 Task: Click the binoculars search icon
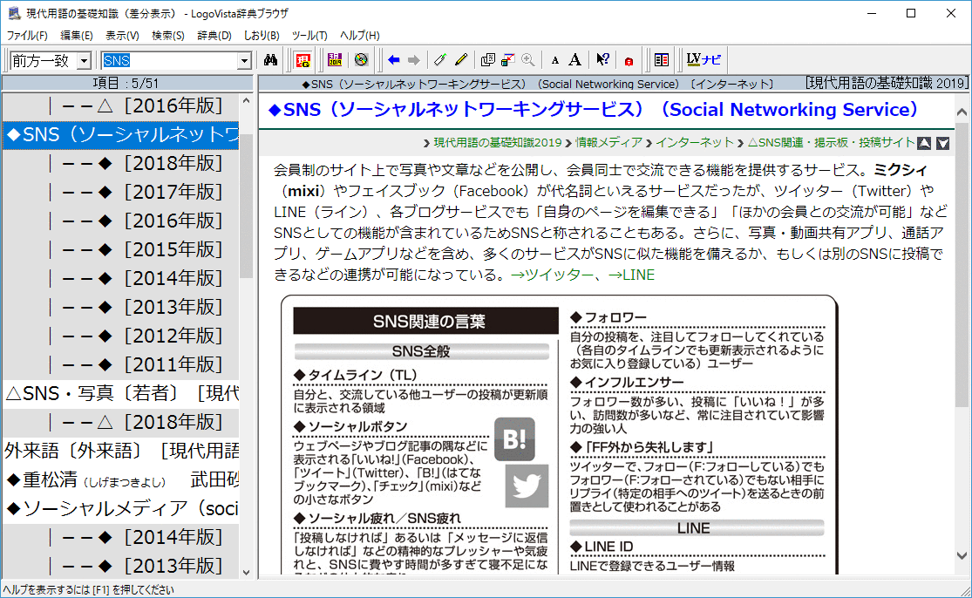[270, 60]
